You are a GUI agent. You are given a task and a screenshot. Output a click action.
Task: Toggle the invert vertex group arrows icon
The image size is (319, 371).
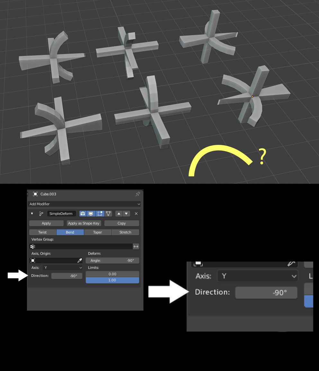pyautogui.click(x=136, y=247)
